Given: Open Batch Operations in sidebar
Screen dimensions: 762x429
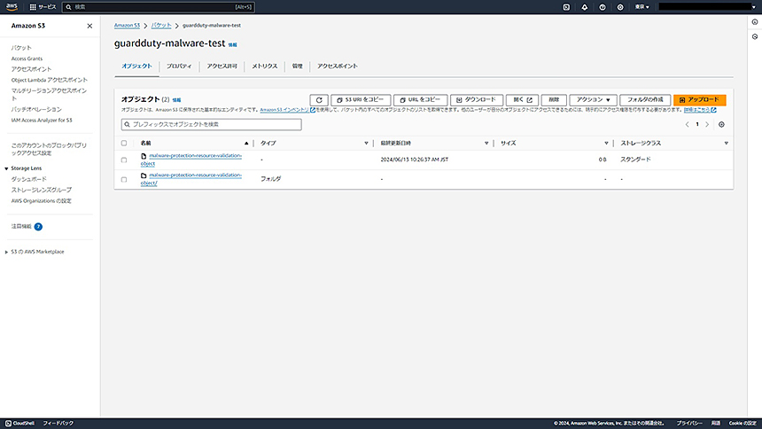Looking at the screenshot, I should click(x=36, y=109).
